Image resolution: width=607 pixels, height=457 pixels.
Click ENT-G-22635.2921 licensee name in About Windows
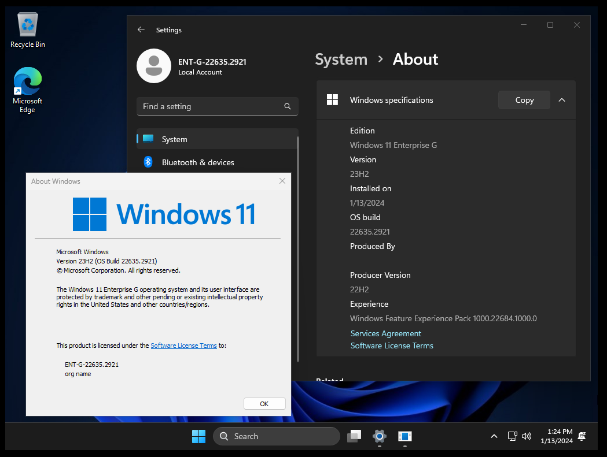click(x=92, y=365)
